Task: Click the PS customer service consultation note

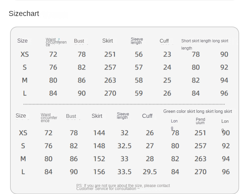Action: pyautogui.click(x=123, y=187)
